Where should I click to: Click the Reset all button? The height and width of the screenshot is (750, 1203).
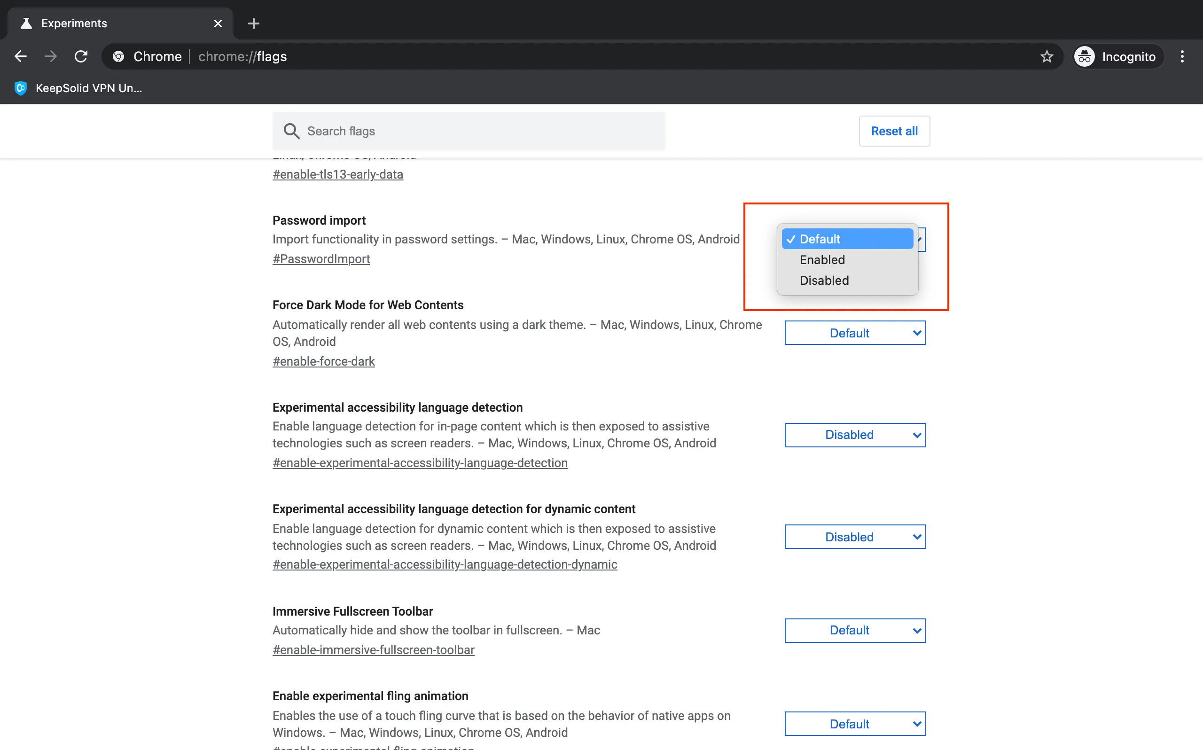tap(894, 132)
